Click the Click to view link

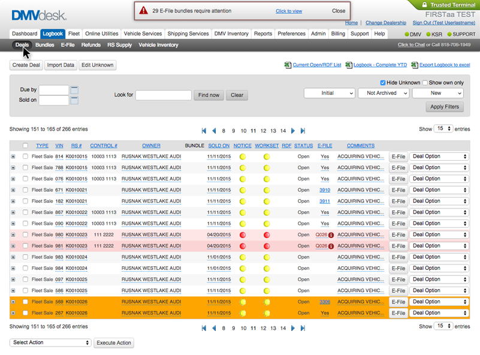pyautogui.click(x=288, y=11)
